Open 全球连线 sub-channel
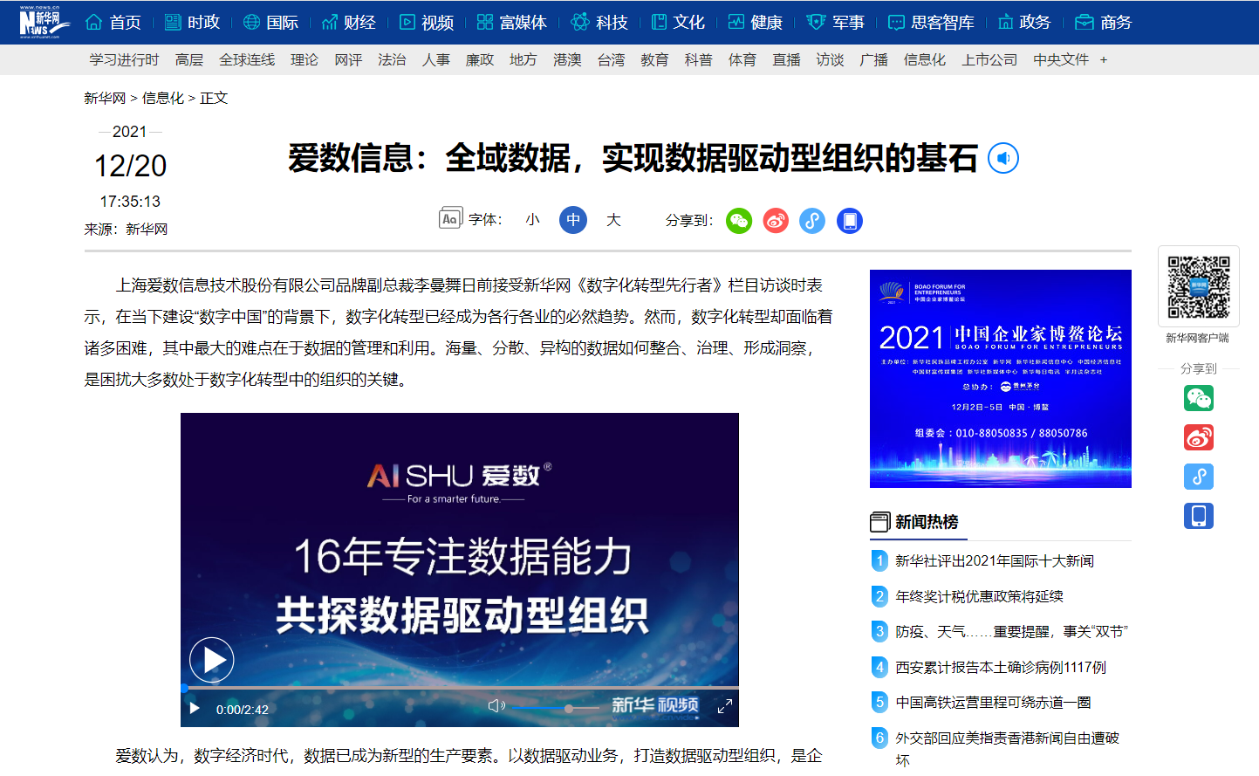 click(247, 60)
